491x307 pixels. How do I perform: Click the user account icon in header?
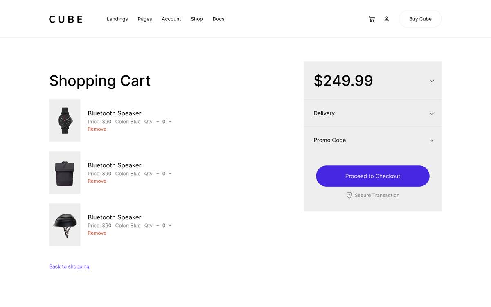click(x=387, y=19)
